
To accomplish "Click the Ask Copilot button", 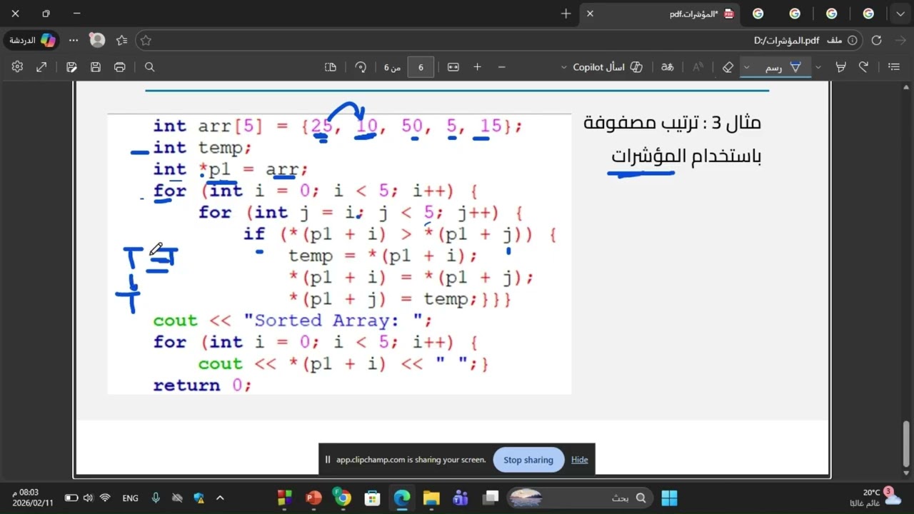I will click(x=608, y=67).
